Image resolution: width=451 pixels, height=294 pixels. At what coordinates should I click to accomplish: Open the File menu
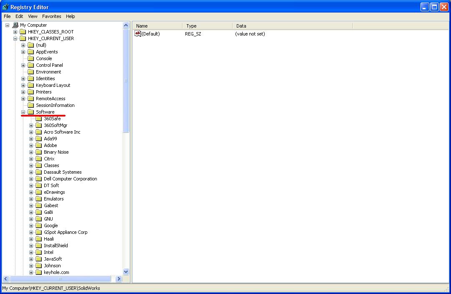coord(7,16)
